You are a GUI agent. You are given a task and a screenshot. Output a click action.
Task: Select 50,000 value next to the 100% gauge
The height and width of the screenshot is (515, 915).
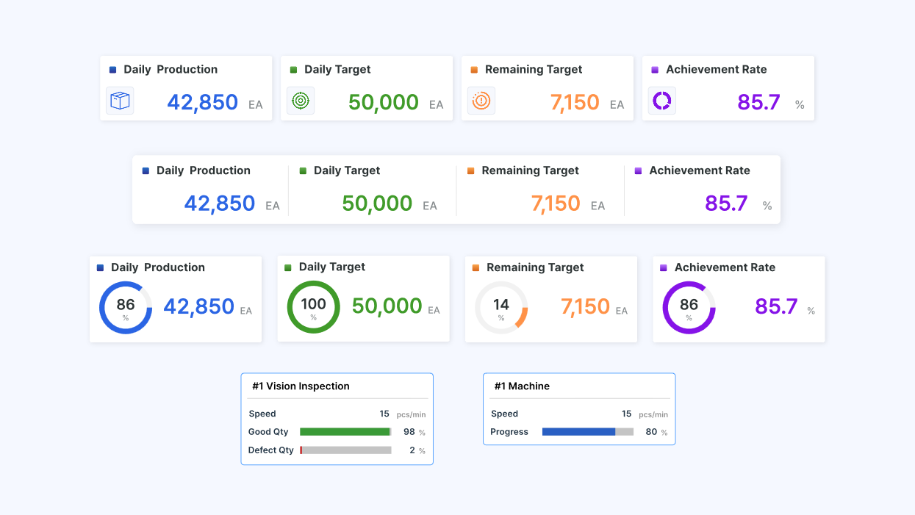point(387,306)
